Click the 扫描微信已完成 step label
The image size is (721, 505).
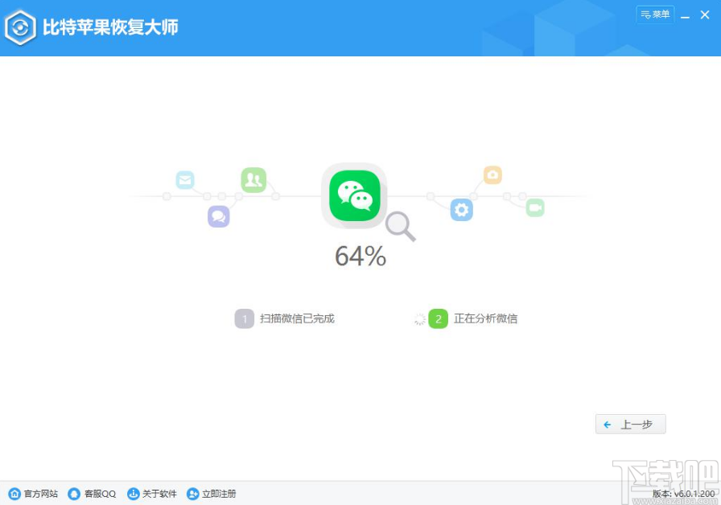(x=297, y=318)
